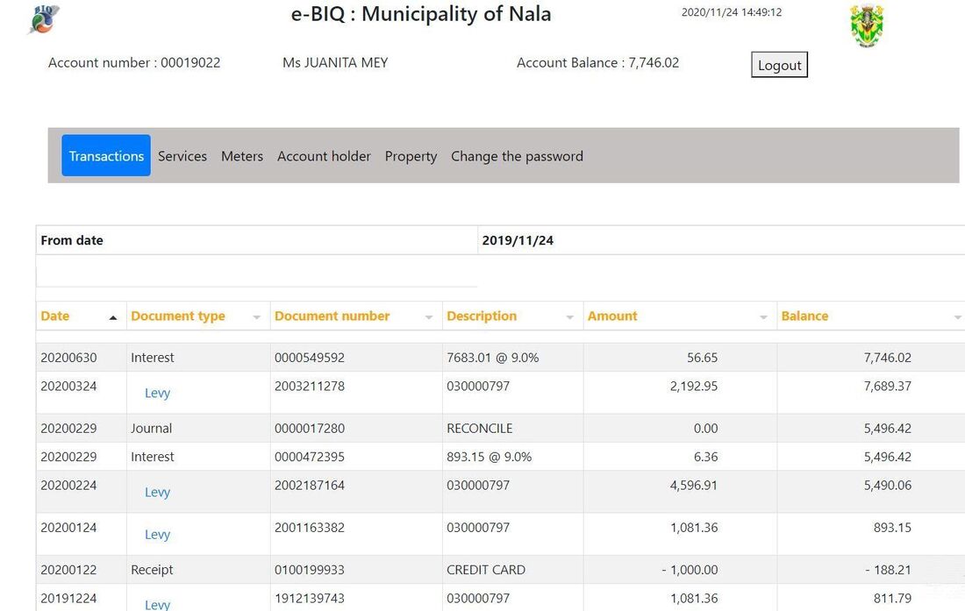Open Levy link dated 20191224
The image size is (965, 611).
pos(157,605)
